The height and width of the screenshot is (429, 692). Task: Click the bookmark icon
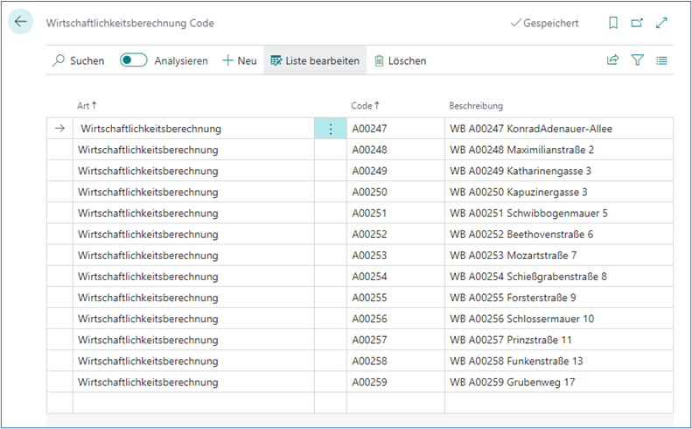[613, 24]
